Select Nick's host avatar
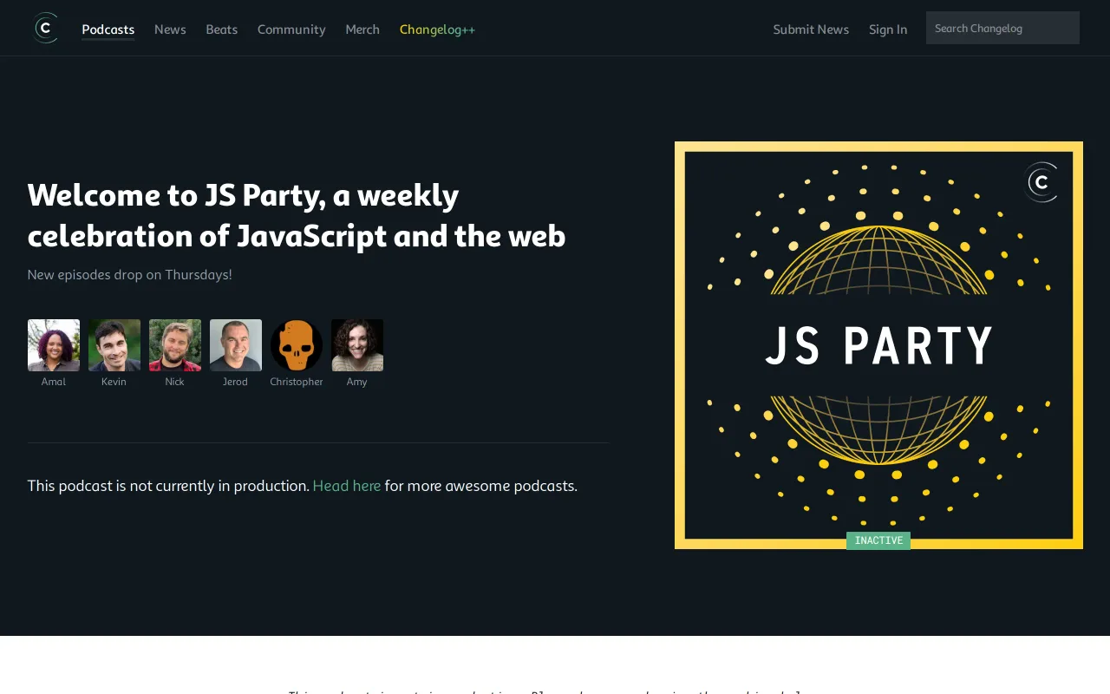Screen dimensions: 1110x694 [175, 345]
